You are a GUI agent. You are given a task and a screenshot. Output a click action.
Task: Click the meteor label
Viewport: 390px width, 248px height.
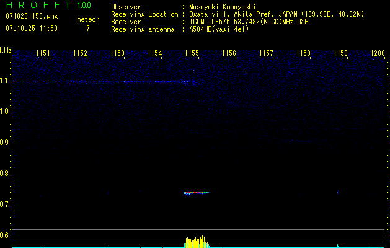88,19
